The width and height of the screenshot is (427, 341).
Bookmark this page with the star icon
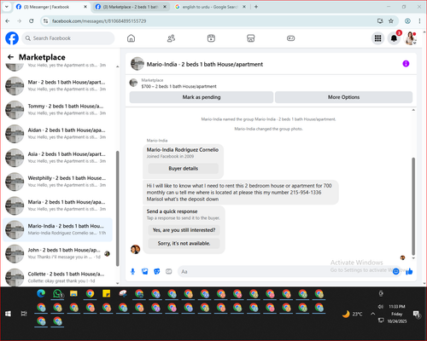click(391, 20)
